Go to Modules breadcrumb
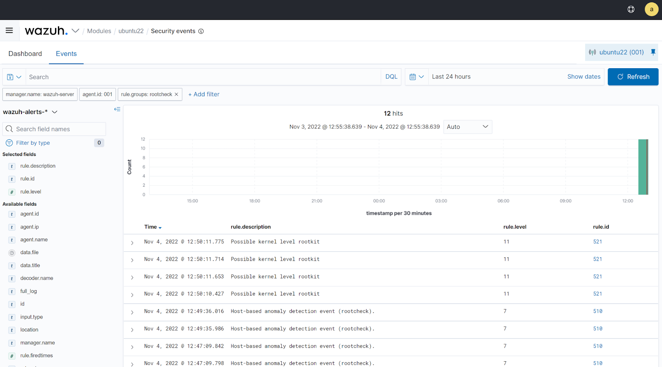This screenshot has height=367, width=662. coord(99,31)
